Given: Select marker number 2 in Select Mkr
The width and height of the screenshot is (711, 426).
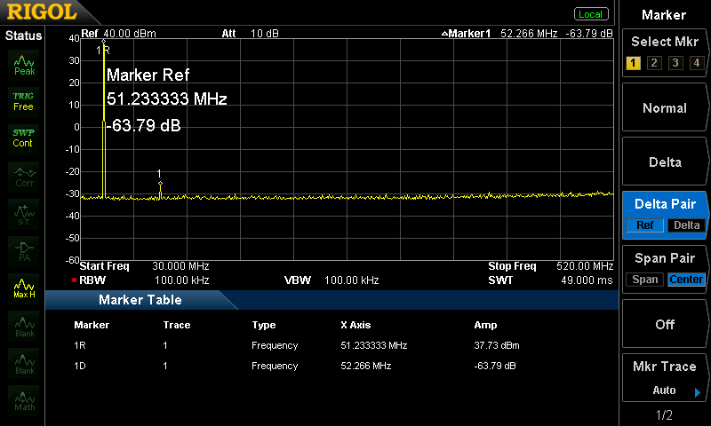Looking at the screenshot, I should click(x=653, y=63).
